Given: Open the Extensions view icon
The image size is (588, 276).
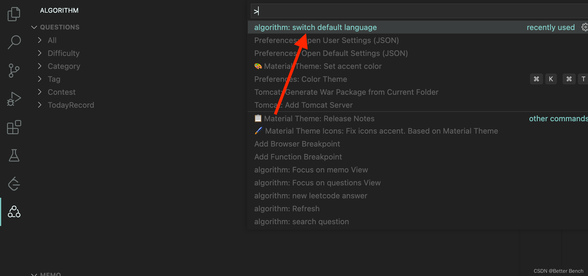Looking at the screenshot, I should click(14, 127).
